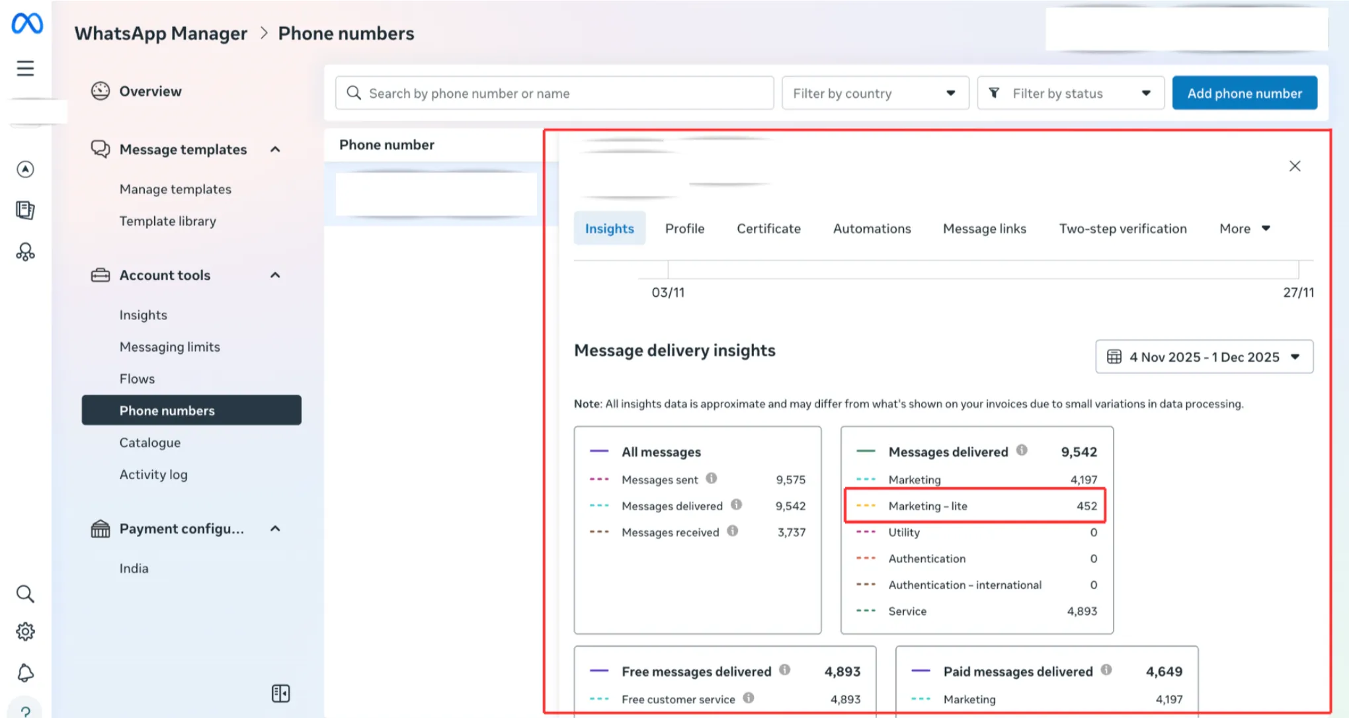This screenshot has width=1349, height=718.
Task: Open Messaging limits in Account tools
Action: pyautogui.click(x=169, y=347)
